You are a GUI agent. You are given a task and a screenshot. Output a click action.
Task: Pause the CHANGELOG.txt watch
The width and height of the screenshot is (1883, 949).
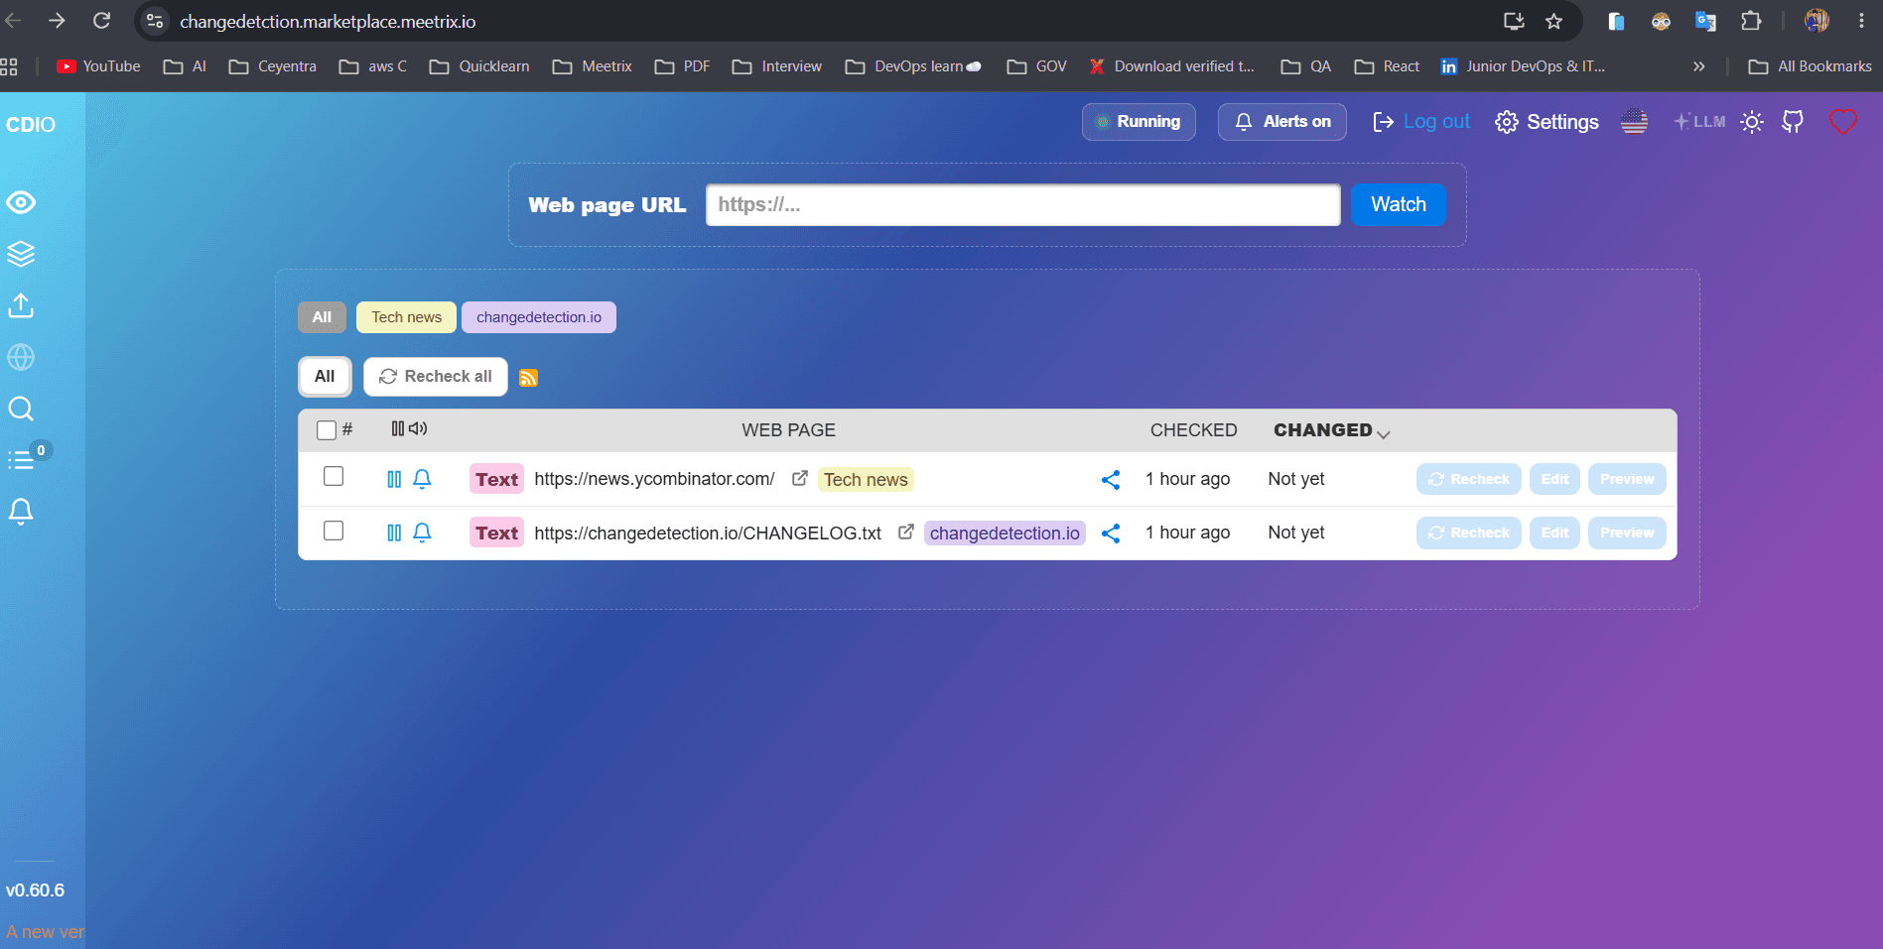394,533
